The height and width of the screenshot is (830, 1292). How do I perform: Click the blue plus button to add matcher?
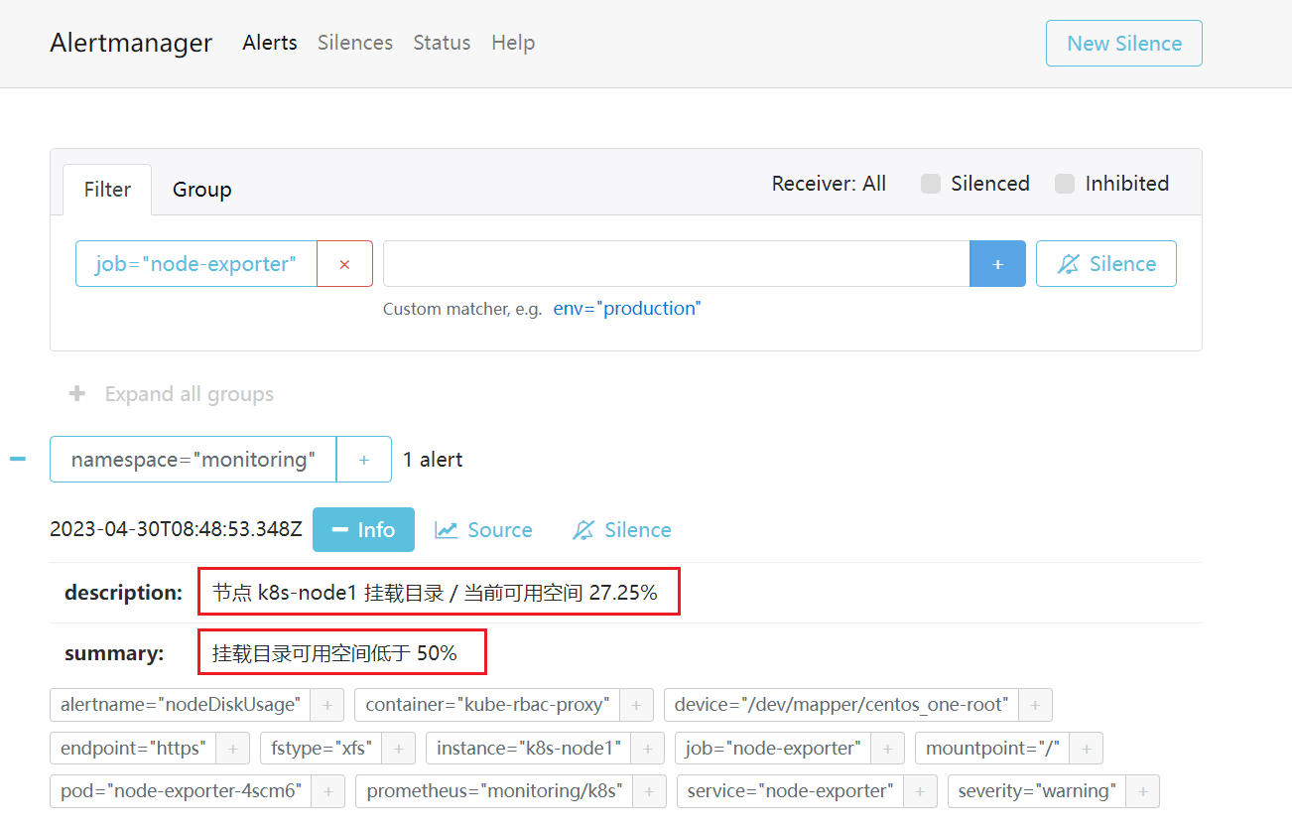coord(997,264)
